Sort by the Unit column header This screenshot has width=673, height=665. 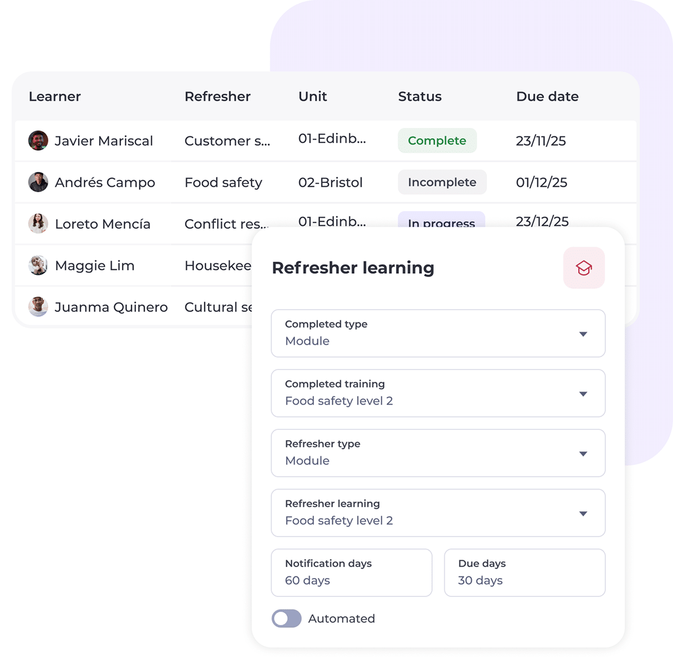(x=313, y=96)
